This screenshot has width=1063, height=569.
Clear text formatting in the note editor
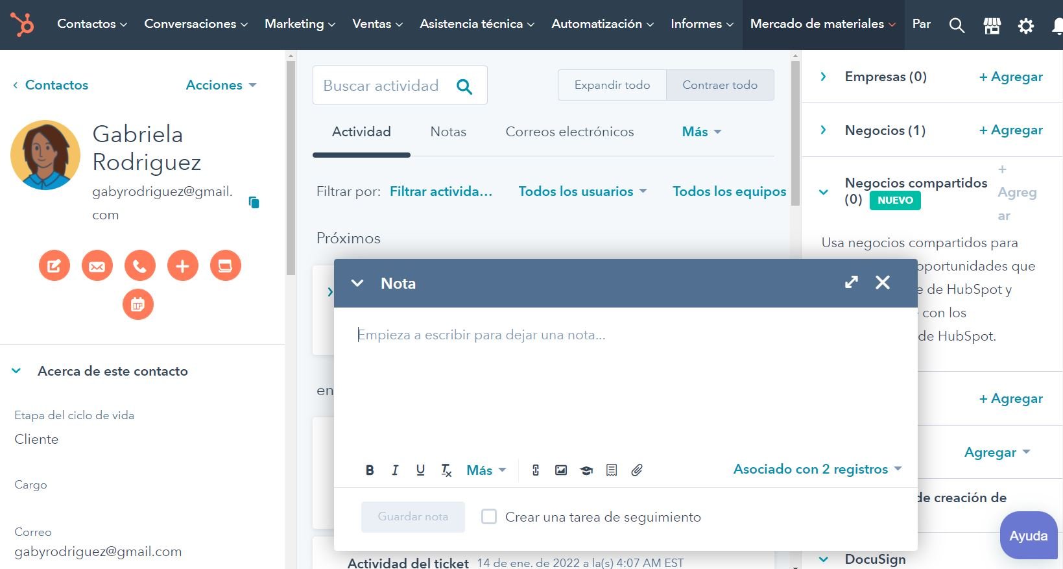446,470
